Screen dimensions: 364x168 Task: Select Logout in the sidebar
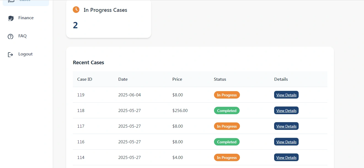coord(25,54)
